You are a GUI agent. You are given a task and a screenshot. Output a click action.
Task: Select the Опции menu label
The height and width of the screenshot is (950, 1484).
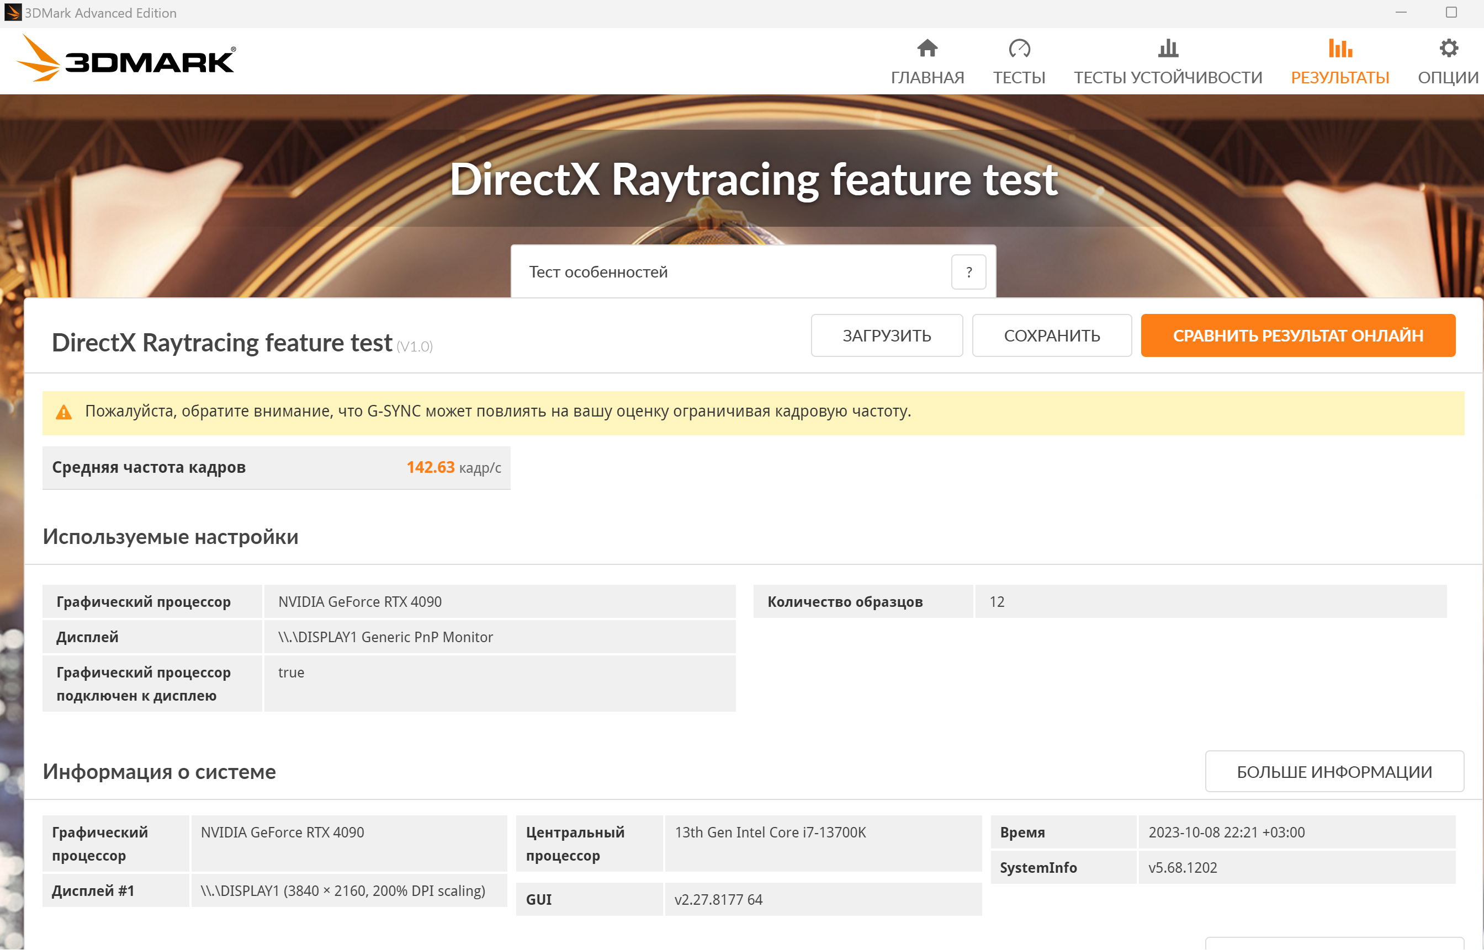click(1448, 78)
